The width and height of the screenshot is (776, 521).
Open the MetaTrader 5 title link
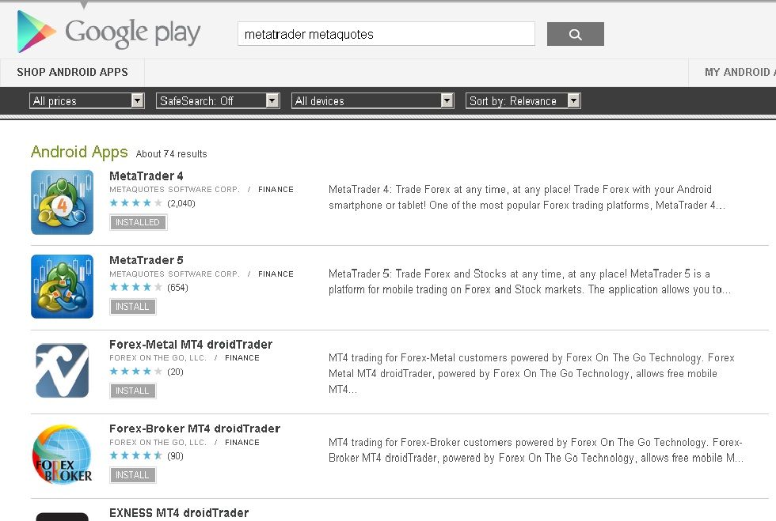146,260
